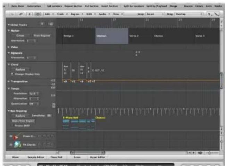Viewport: 225px width, 166px height.
Task: Click the Merge toolbar button
Action: 173,6
